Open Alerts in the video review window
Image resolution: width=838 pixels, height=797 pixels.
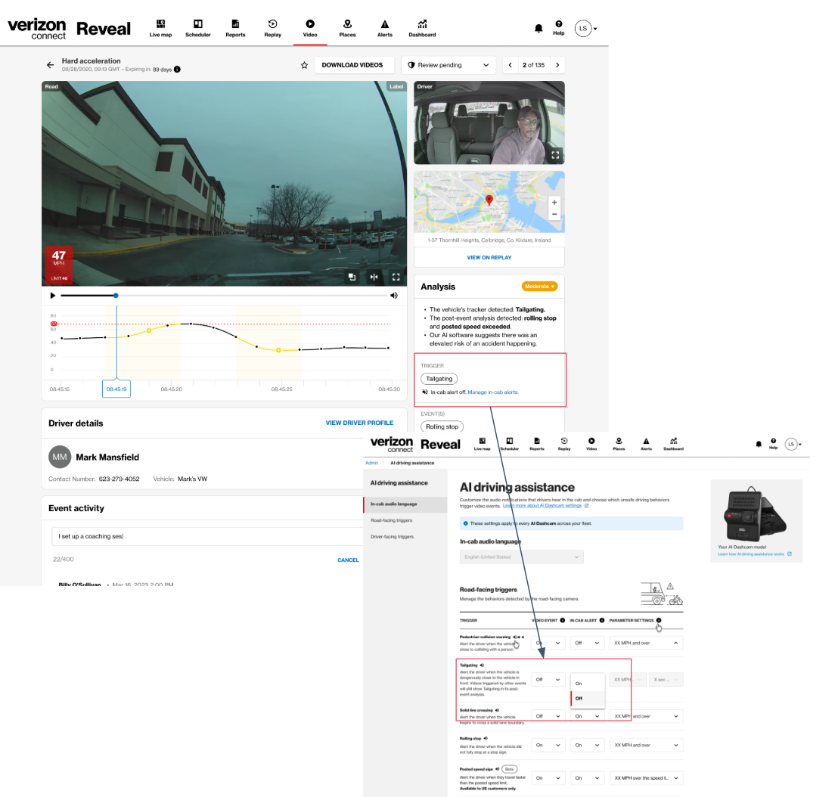coord(385,28)
